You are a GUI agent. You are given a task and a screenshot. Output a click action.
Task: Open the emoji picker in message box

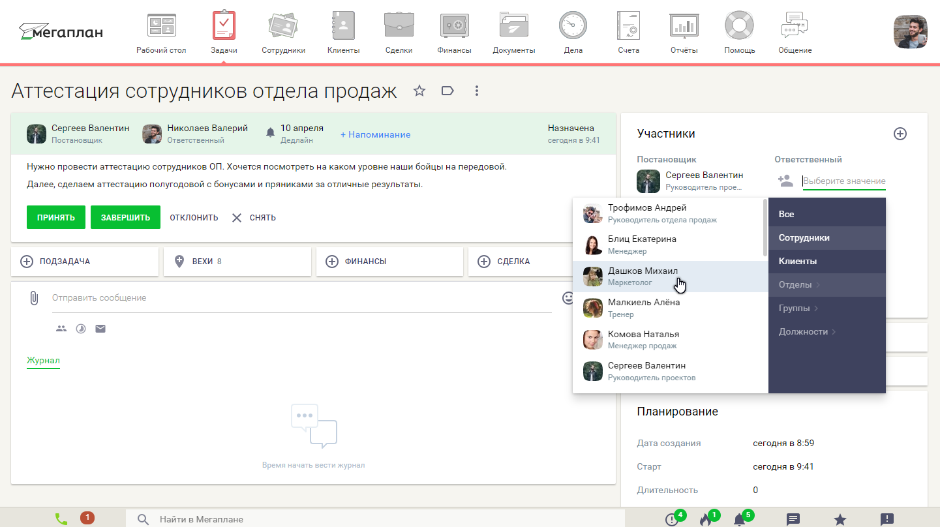click(568, 298)
